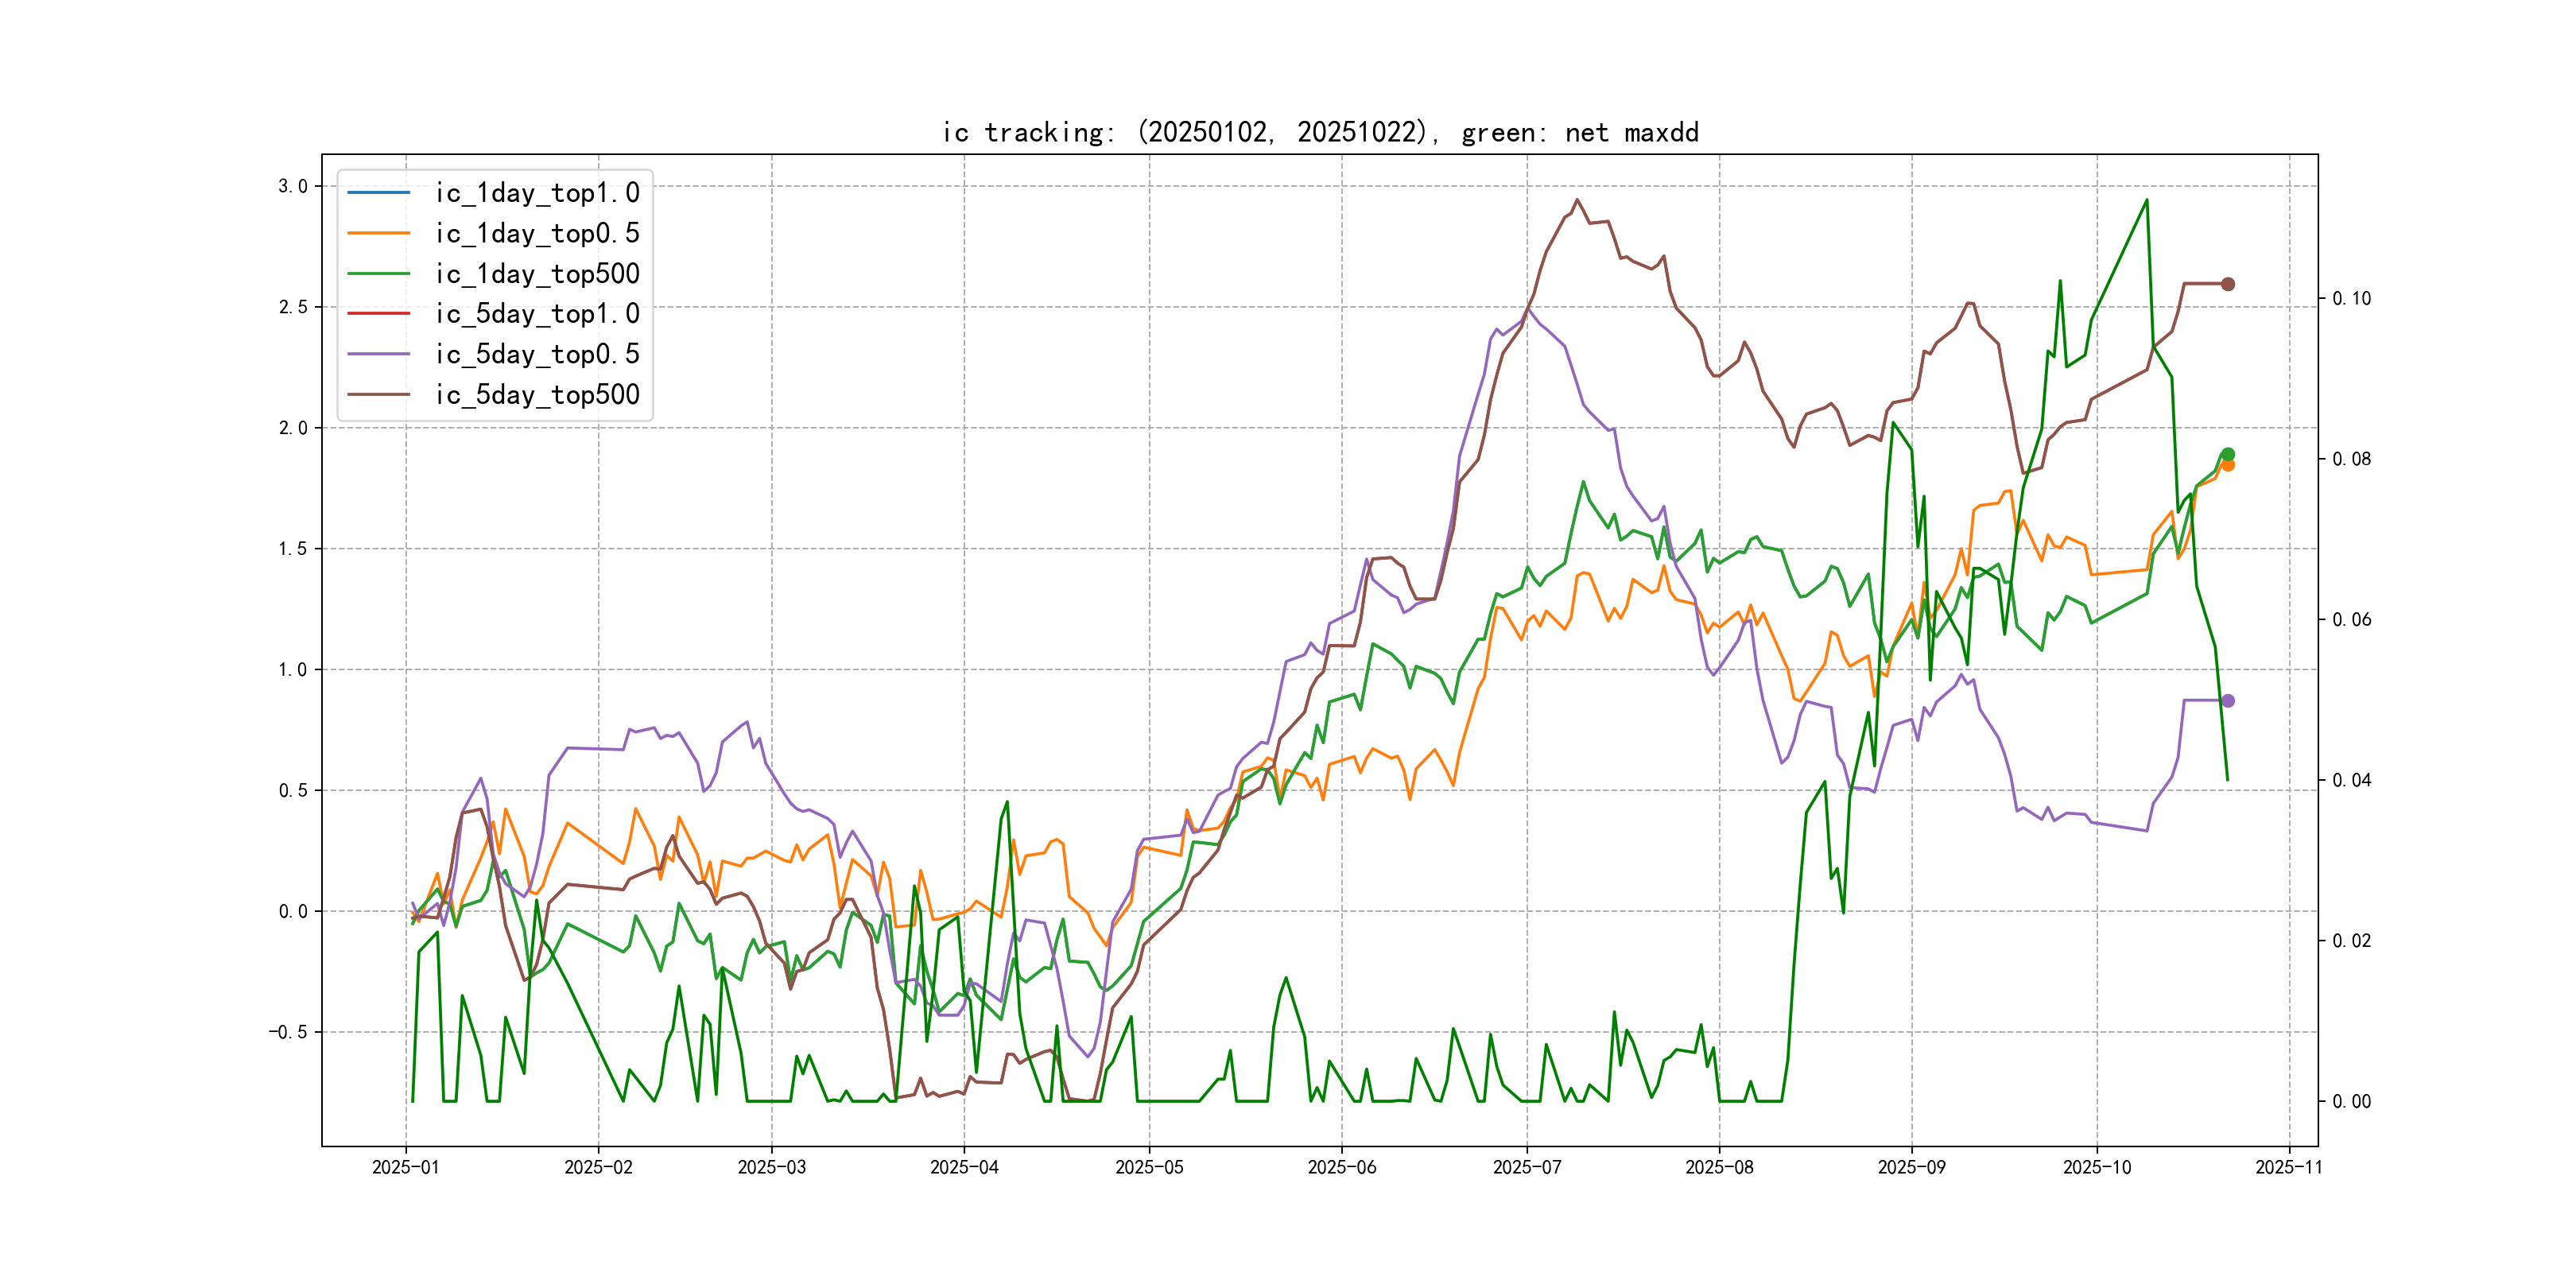The image size is (2576, 1288).
Task: Click the red legend line for ic_5day_top1.0
Action: [x=378, y=313]
